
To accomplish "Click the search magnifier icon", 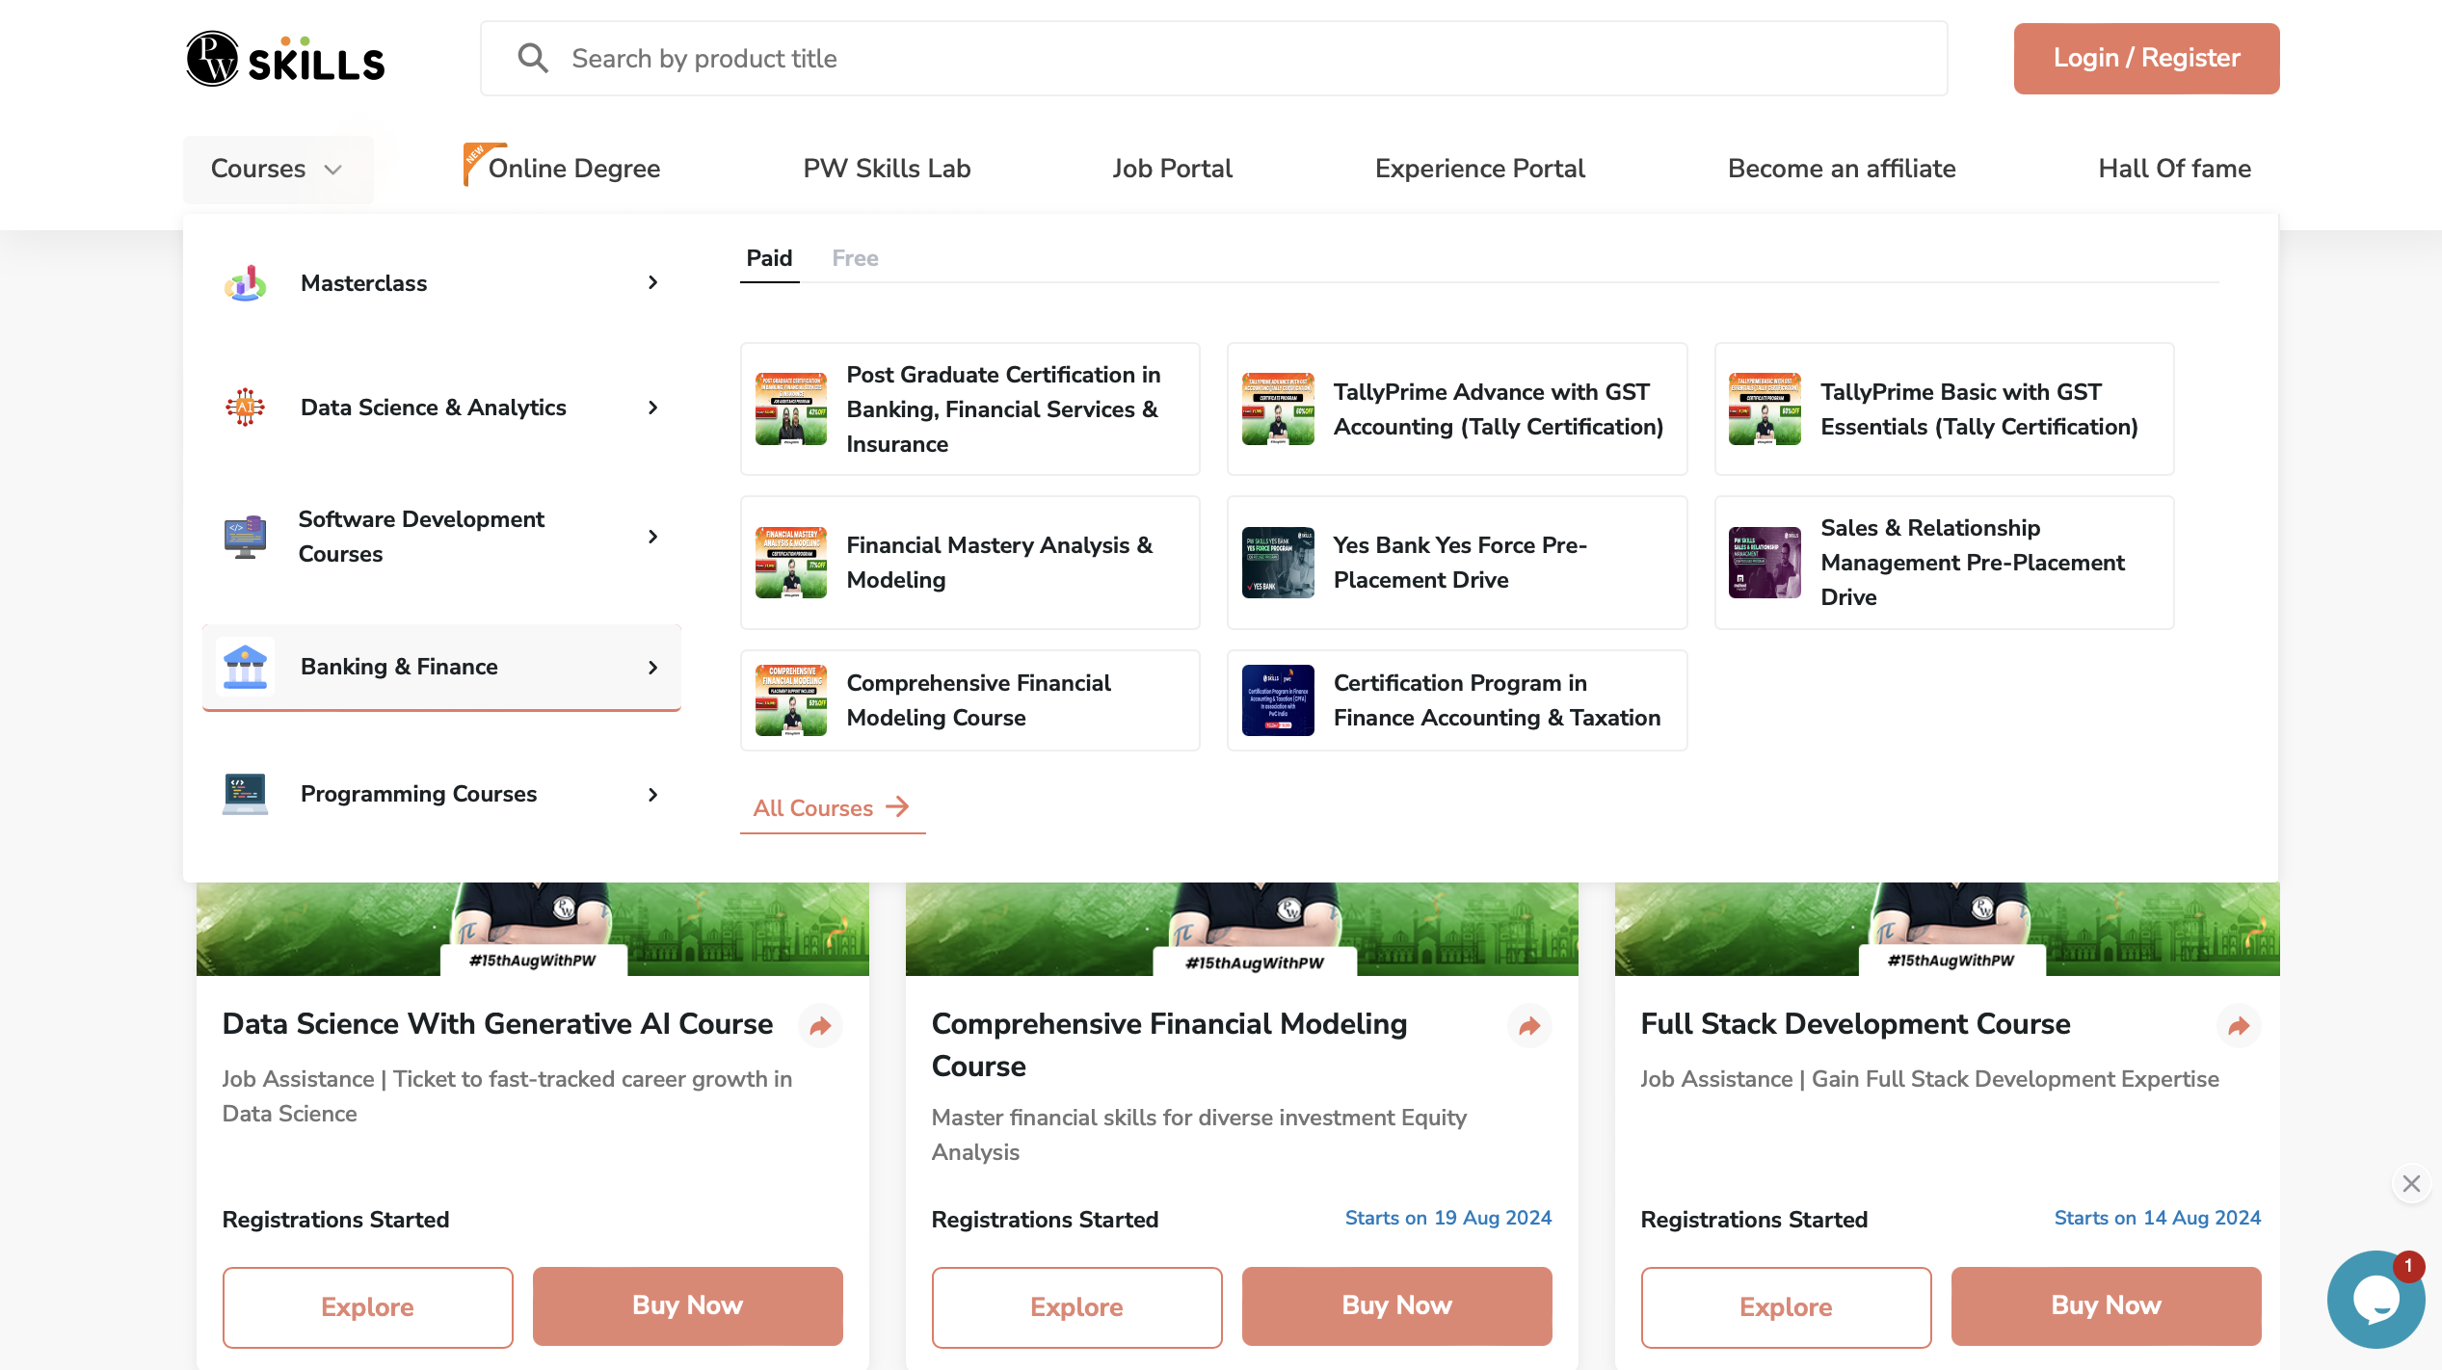I will point(533,58).
